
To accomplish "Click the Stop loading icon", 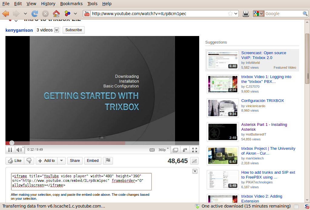I will [x=45, y=14].
